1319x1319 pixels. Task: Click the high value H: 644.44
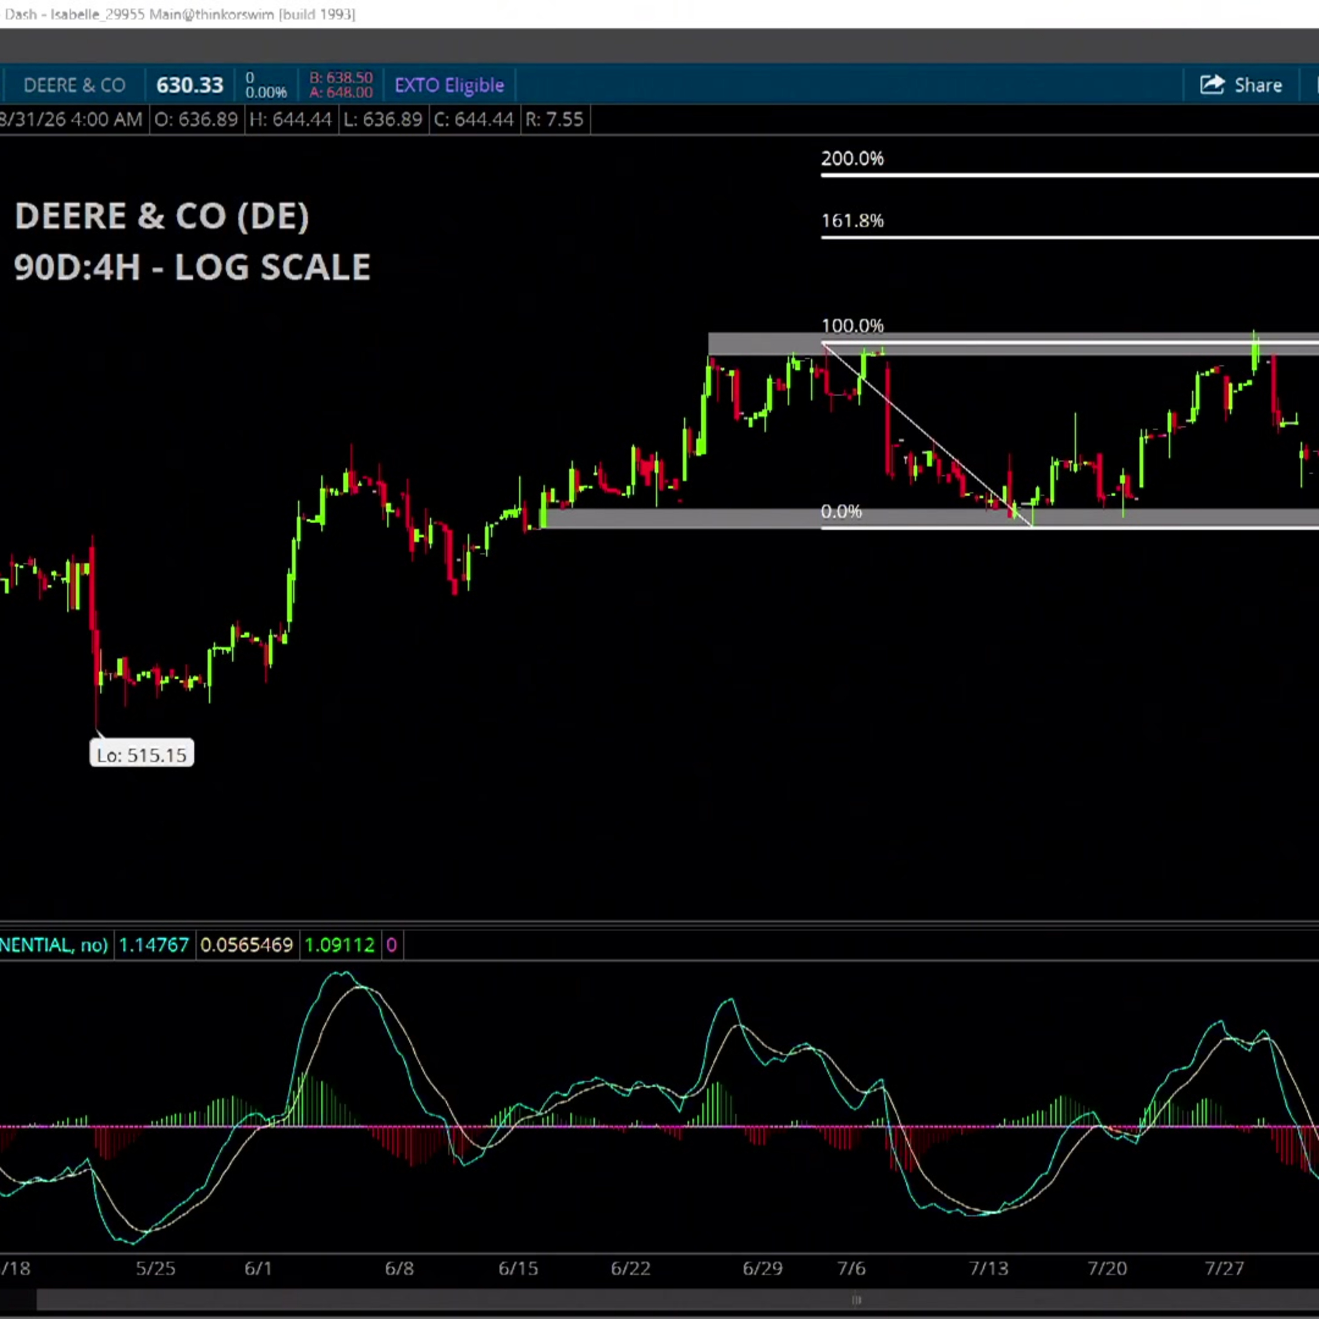290,120
